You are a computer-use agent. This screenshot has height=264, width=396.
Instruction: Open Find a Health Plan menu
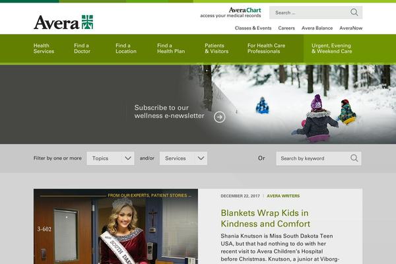coord(171,48)
